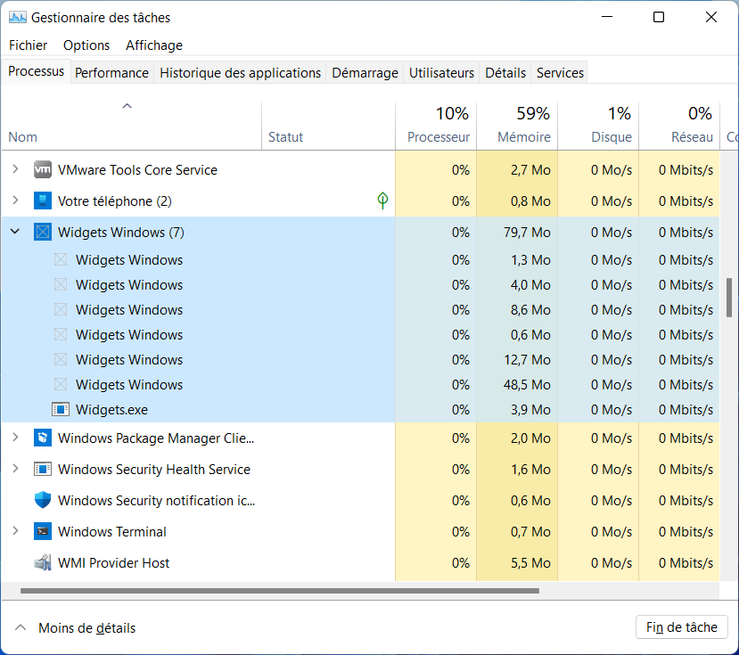Click the WMI Provider Host icon
This screenshot has height=655, width=739.
[43, 562]
